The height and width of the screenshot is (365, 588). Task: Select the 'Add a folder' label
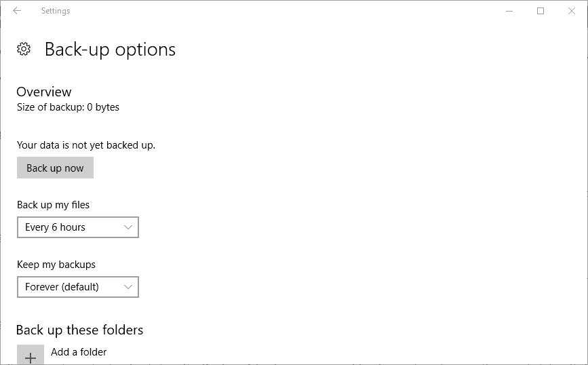coord(79,351)
